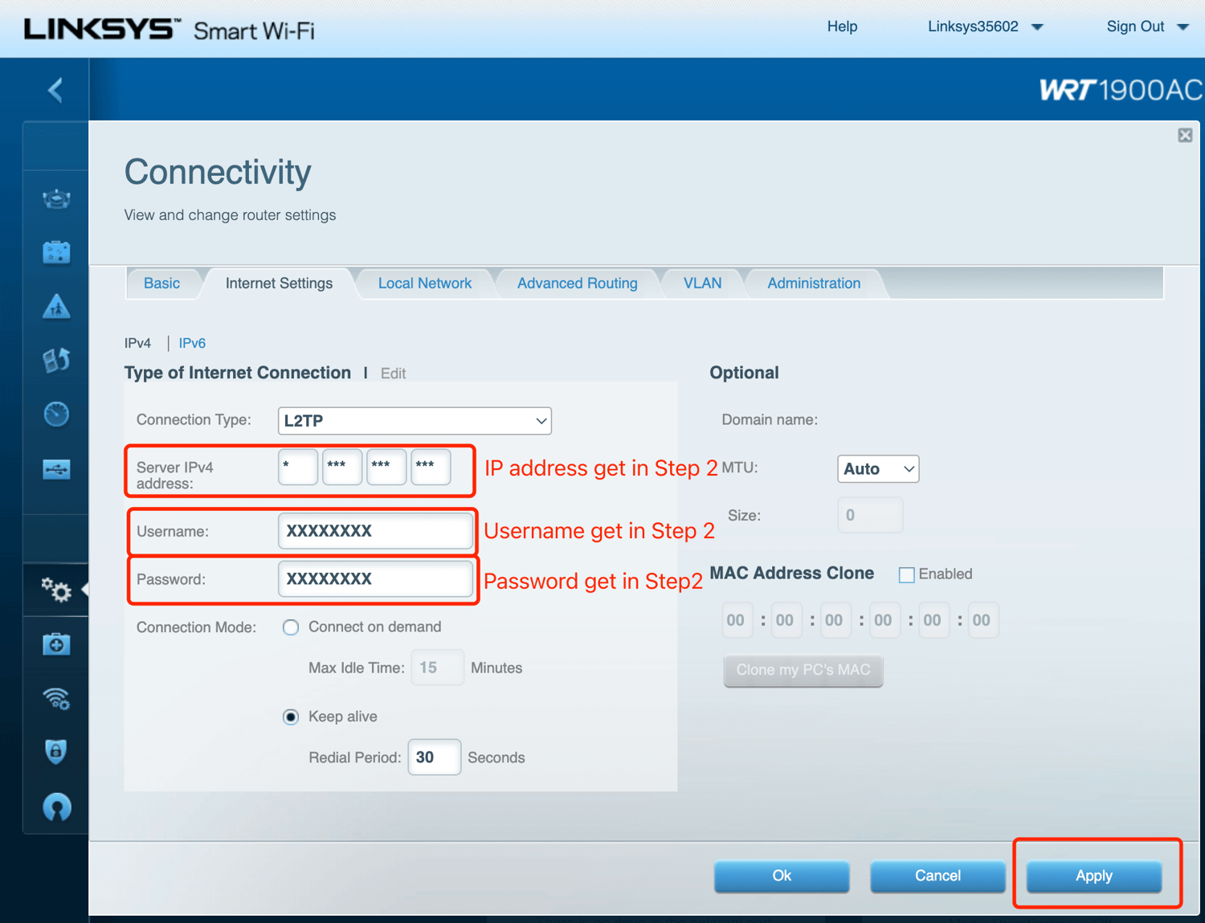Go to the Administration tab
The height and width of the screenshot is (923, 1205).
813,284
